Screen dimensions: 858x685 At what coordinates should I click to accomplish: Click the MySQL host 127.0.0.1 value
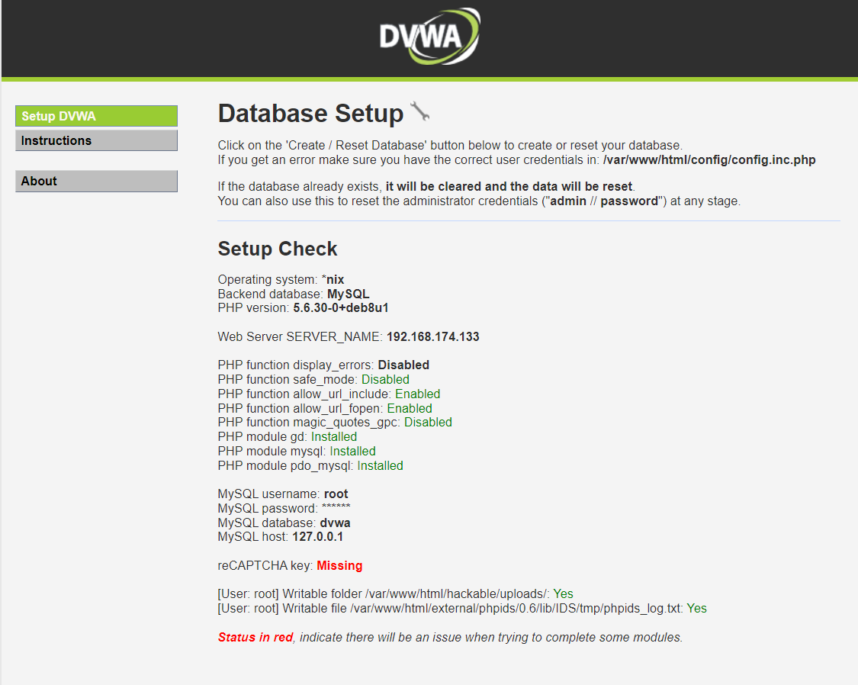(x=317, y=537)
